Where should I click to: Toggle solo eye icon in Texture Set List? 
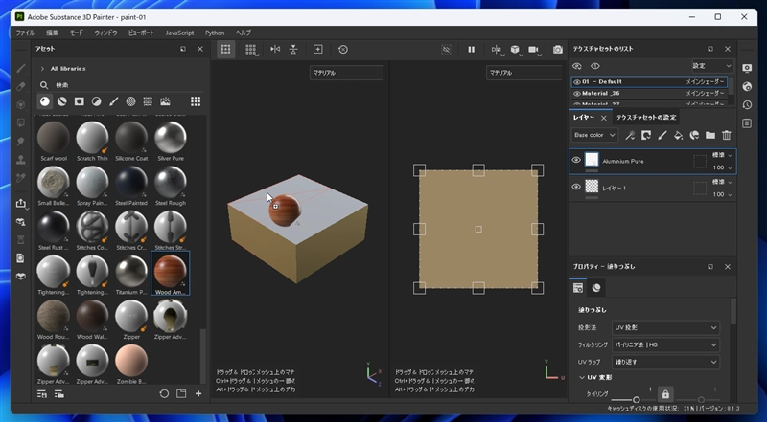pyautogui.click(x=594, y=66)
